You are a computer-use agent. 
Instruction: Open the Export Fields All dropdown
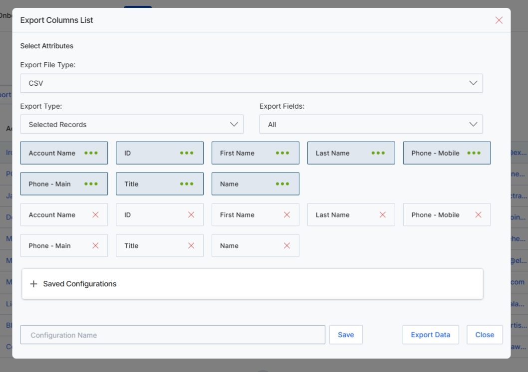tap(371, 125)
